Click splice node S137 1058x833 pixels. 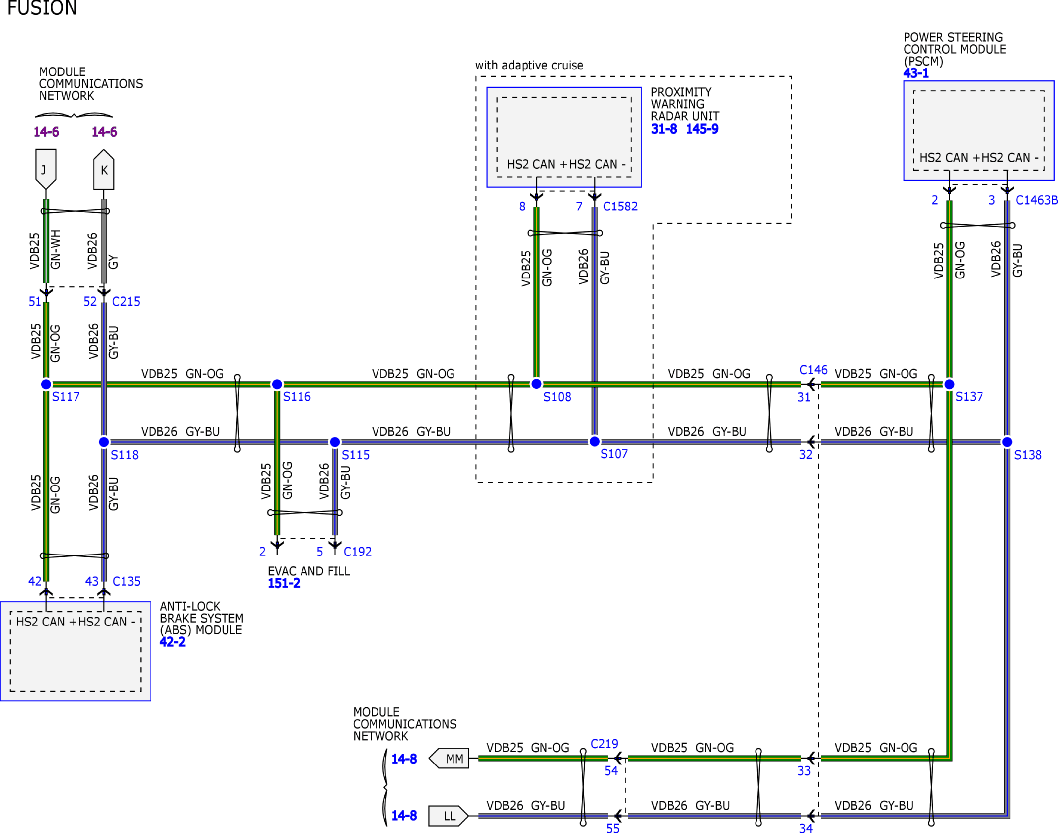(x=949, y=384)
